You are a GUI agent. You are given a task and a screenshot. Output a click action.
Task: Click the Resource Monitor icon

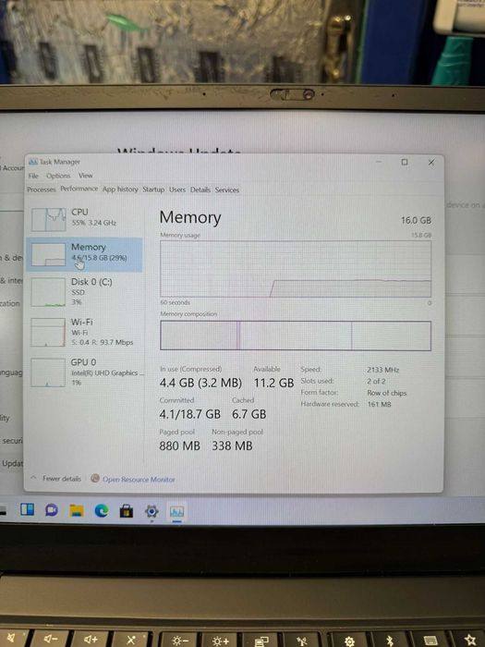(95, 478)
